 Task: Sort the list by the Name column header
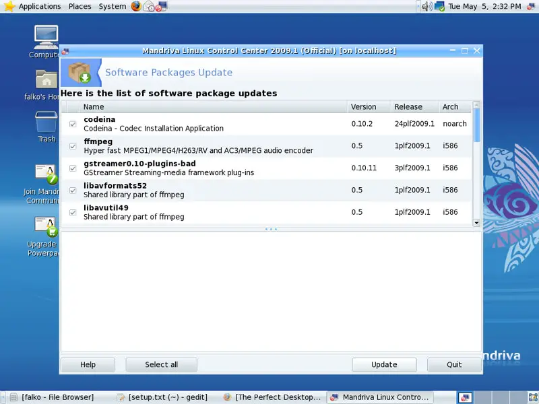[213, 107]
